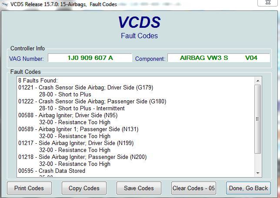Select the '28-00 - Short to Plus' line

tap(65, 94)
